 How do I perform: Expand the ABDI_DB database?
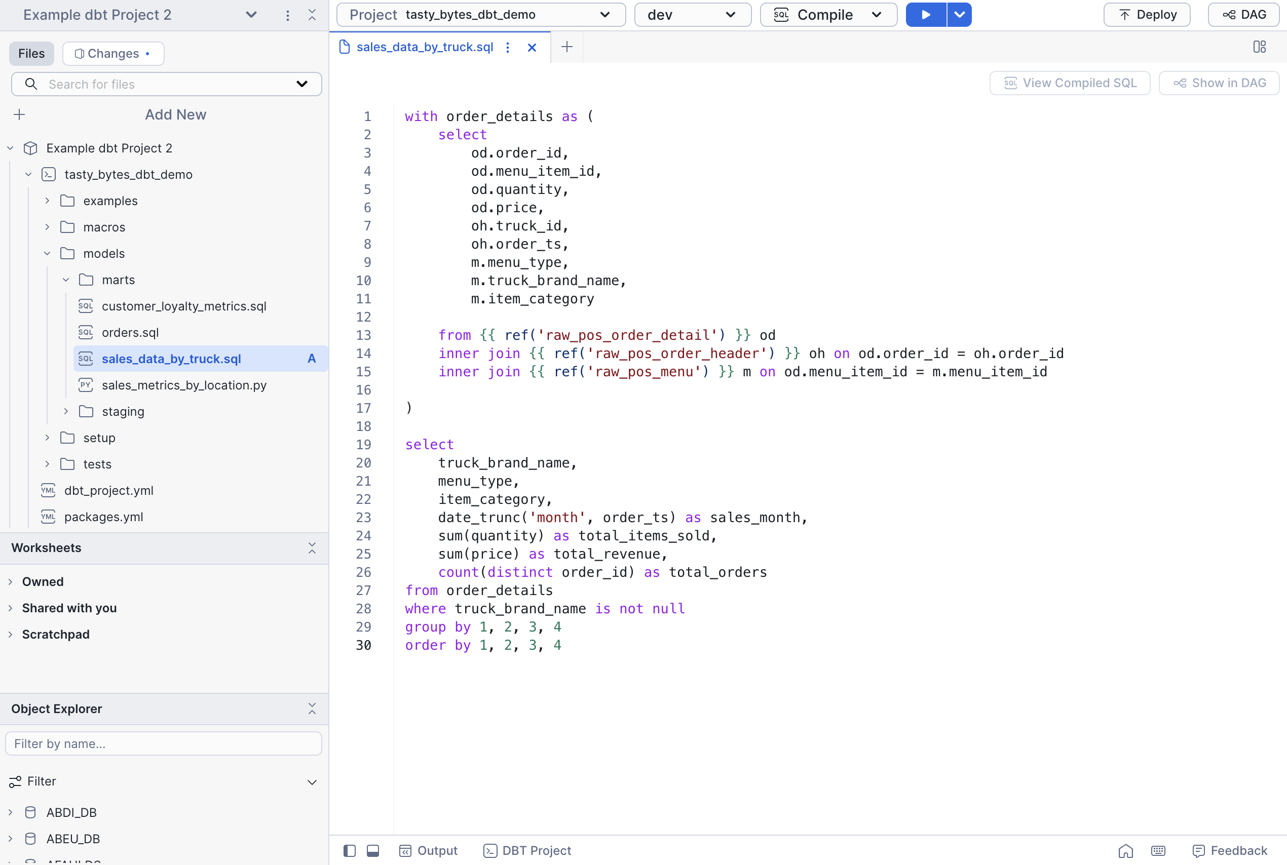click(11, 813)
